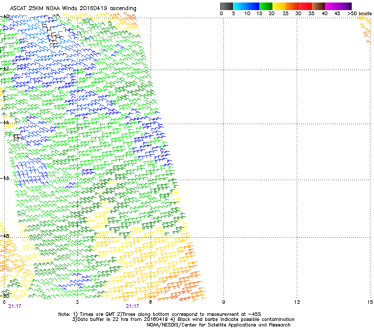
Task: Click the gray 0-5 knots legend segment
Action: [x=226, y=6]
